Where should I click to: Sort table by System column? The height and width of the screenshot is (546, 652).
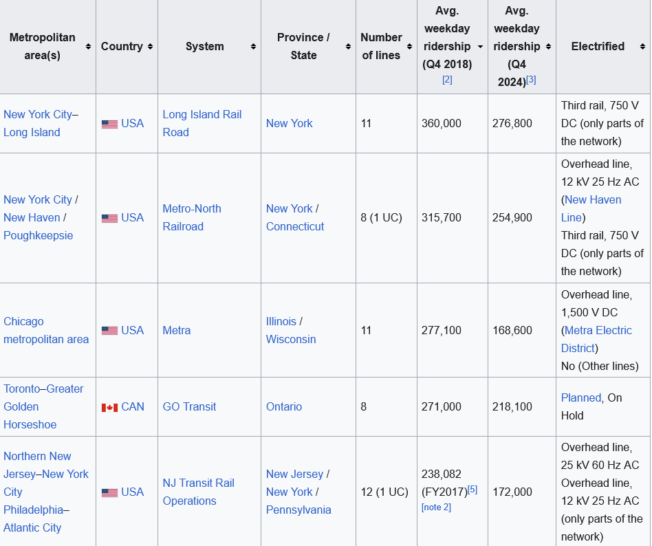[253, 47]
